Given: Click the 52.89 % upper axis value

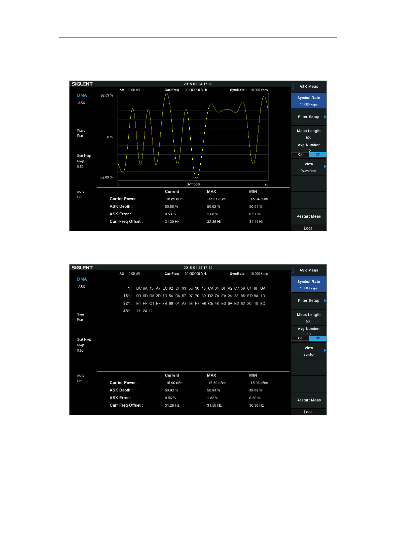Looking at the screenshot, I should point(107,95).
